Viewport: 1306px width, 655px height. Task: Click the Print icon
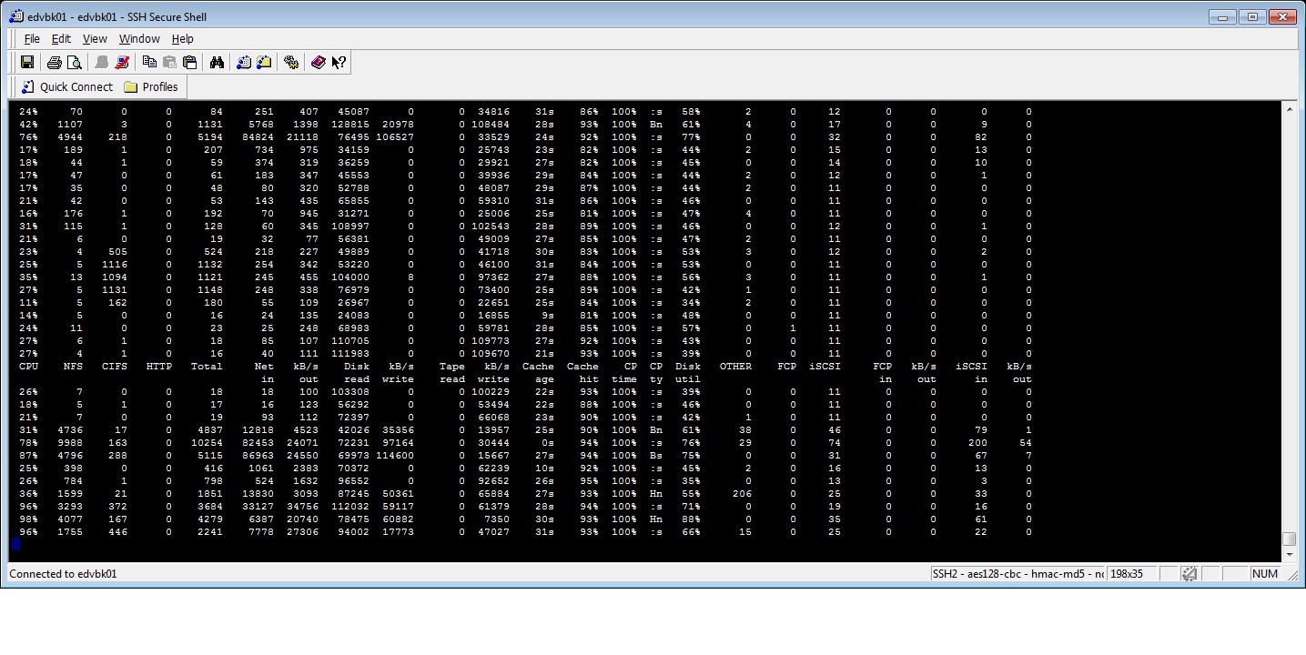pos(54,63)
